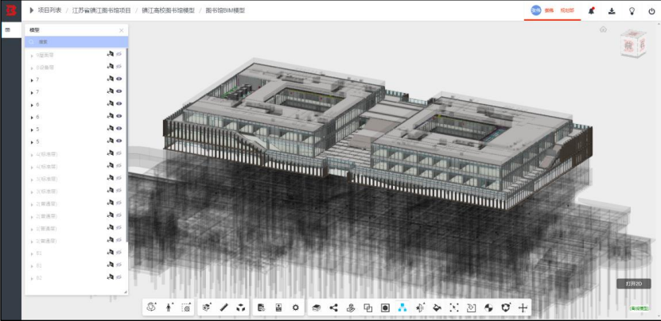
Task: Expand the upper 6 tree node arrow
Action: coord(32,105)
